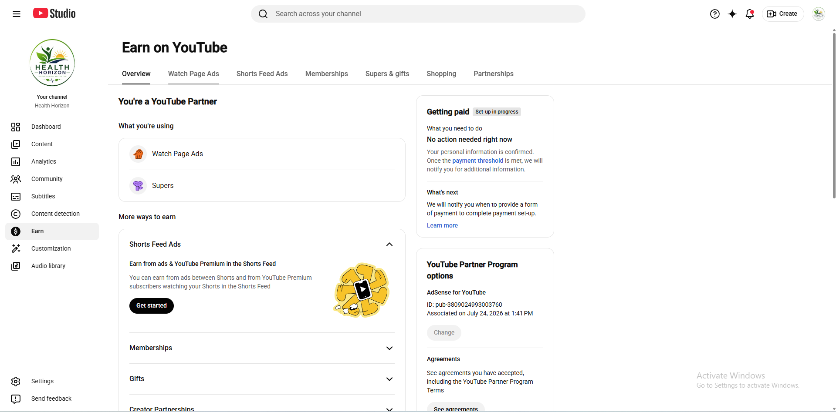
Task: Switch to the Supers & gifts tab
Action: click(x=387, y=74)
